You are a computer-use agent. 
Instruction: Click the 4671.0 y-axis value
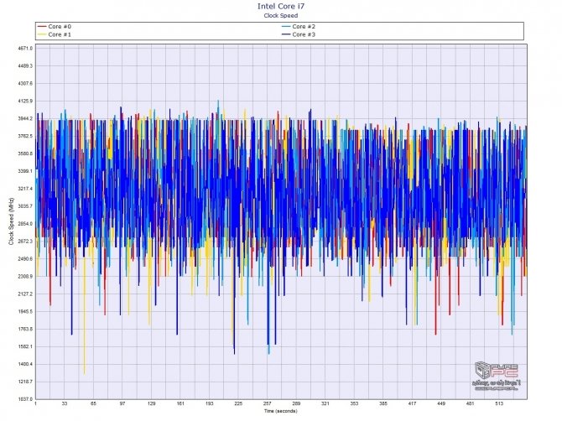(x=25, y=49)
